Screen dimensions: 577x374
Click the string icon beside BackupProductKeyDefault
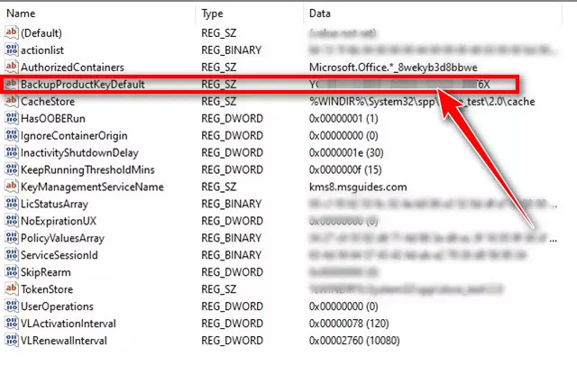click(12, 84)
